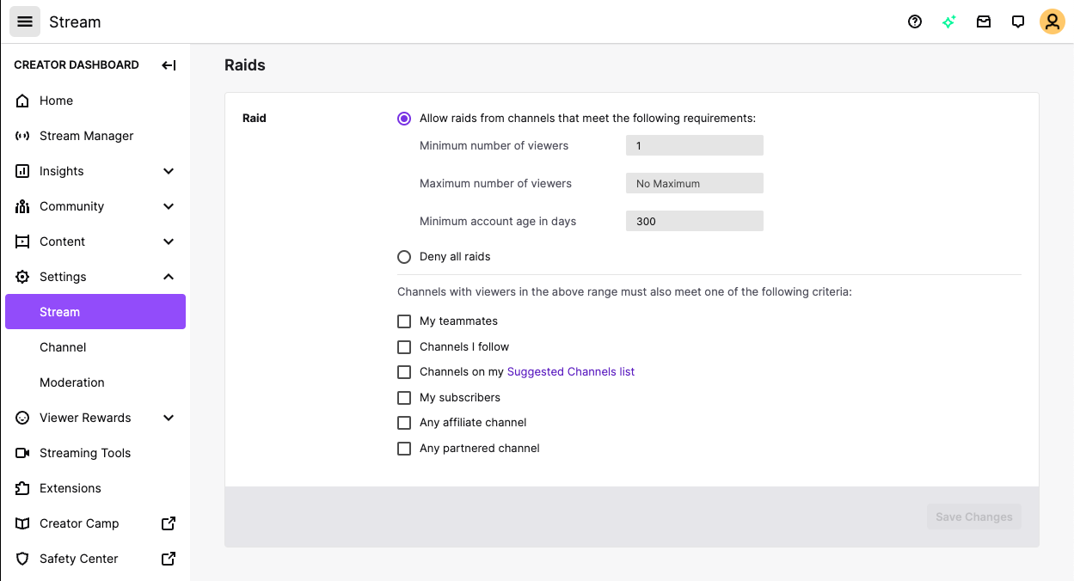Click the Minimum account age field
The height and width of the screenshot is (581, 1074).
[x=694, y=222]
